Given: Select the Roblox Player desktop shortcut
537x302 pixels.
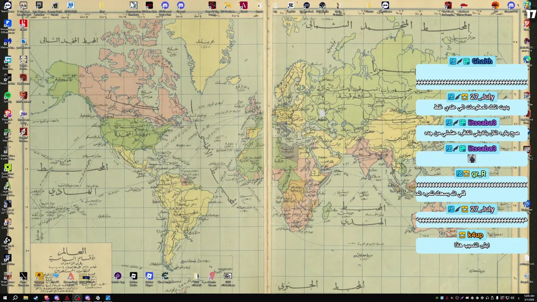Looking at the screenshot, I should (149, 278).
